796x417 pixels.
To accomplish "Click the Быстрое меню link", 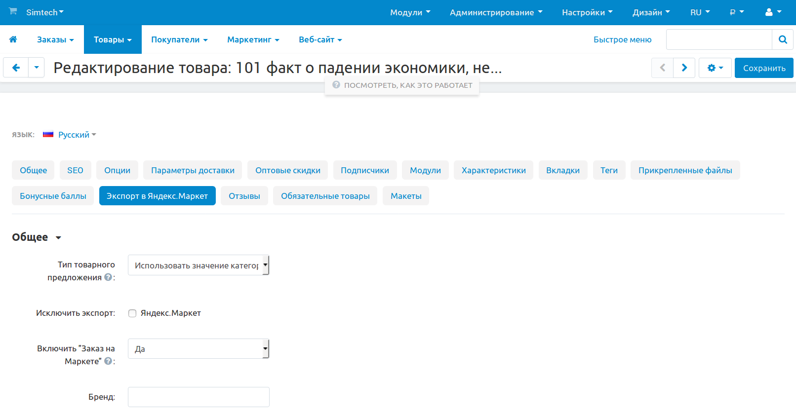I will pos(622,39).
